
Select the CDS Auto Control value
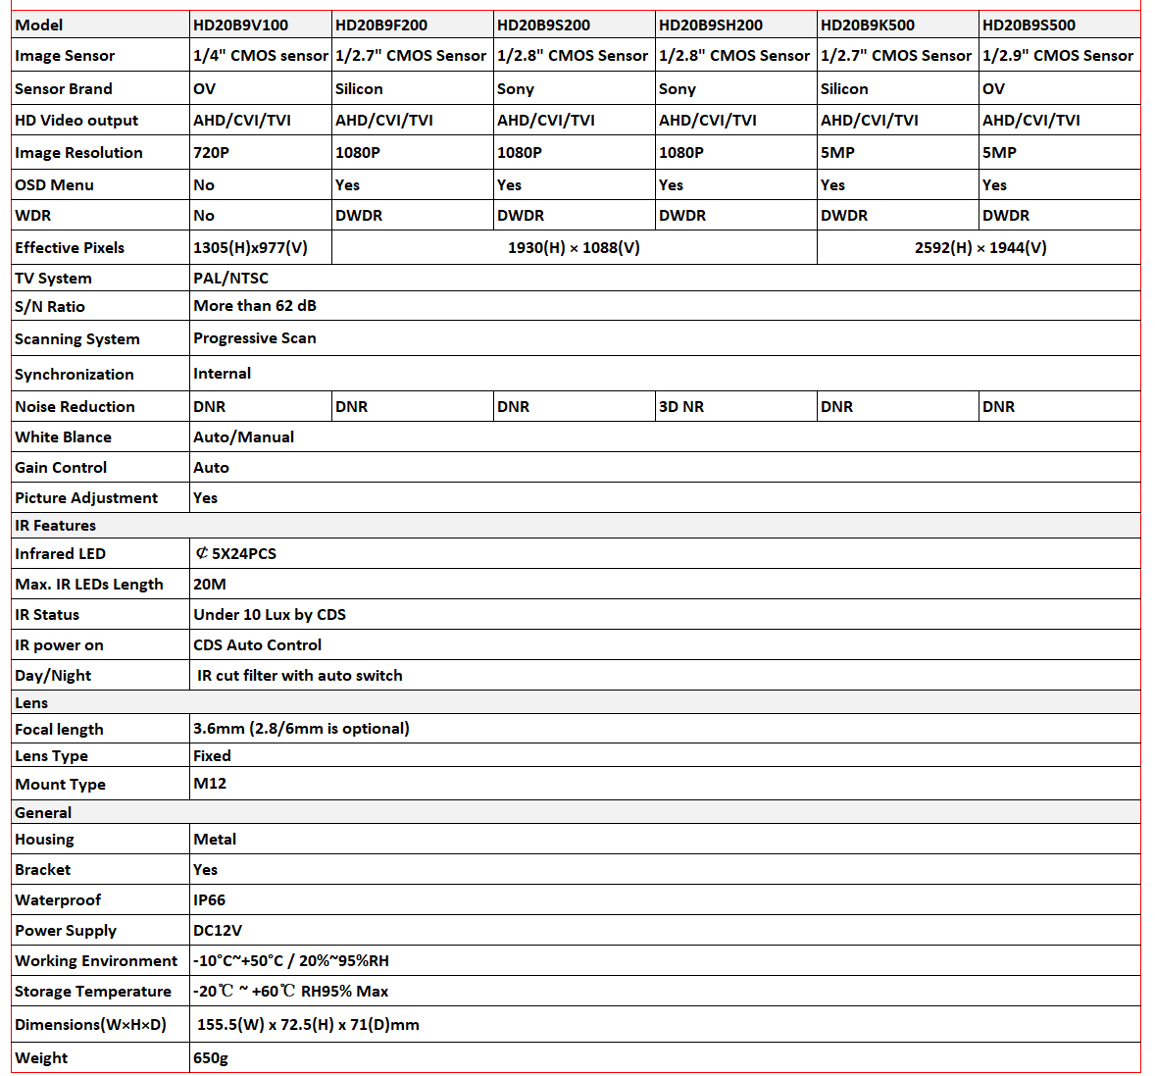tap(257, 644)
